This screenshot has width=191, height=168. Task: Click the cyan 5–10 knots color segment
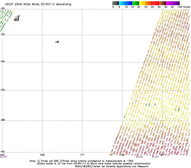pyautogui.click(x=122, y=3)
